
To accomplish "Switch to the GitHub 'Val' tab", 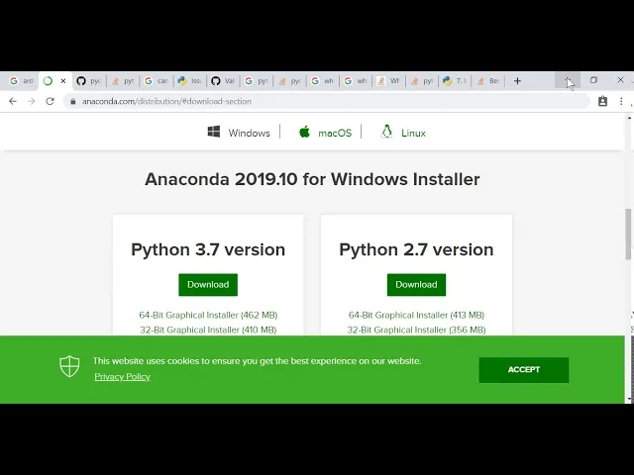I will coord(223,81).
